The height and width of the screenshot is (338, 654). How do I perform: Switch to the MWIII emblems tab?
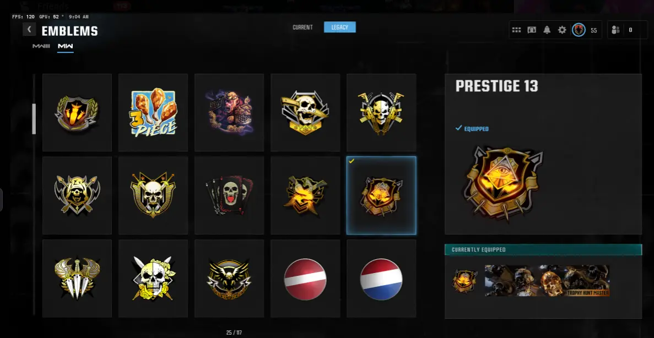tap(41, 46)
